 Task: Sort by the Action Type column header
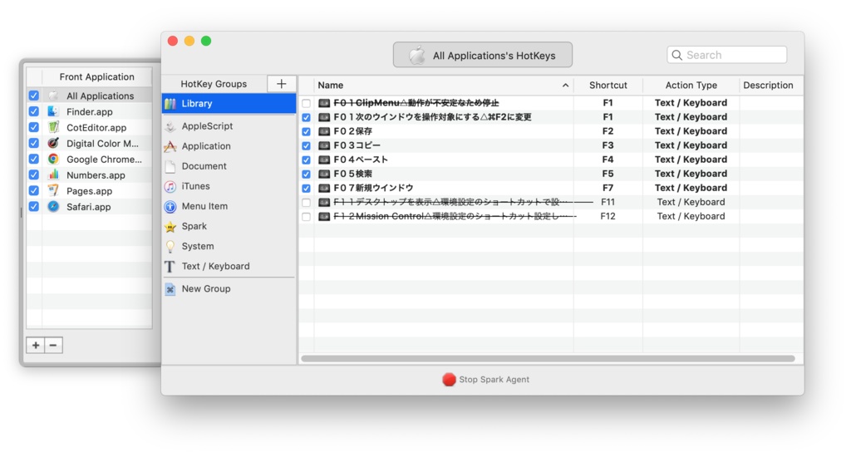[691, 86]
